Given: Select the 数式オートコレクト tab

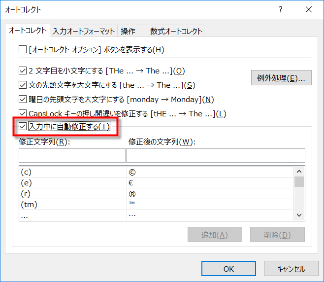Looking at the screenshot, I should 177,31.
